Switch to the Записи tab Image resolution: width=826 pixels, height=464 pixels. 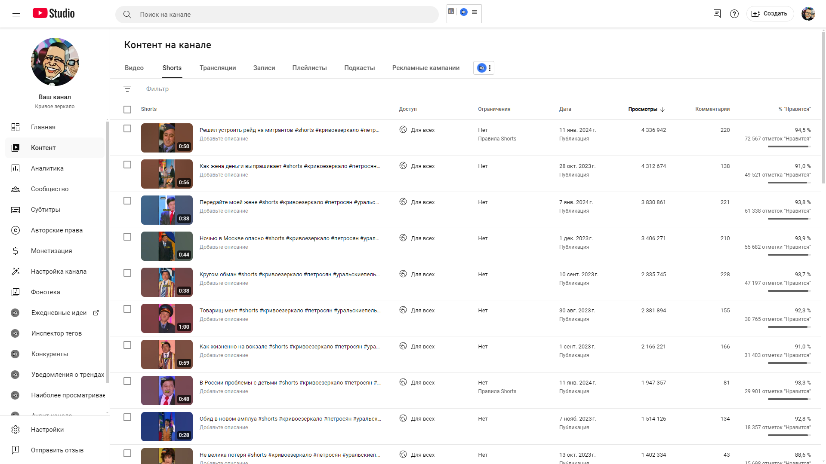[264, 68]
